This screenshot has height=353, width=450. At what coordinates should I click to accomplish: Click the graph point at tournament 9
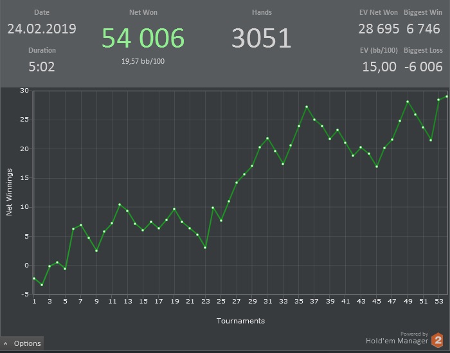pos(96,251)
